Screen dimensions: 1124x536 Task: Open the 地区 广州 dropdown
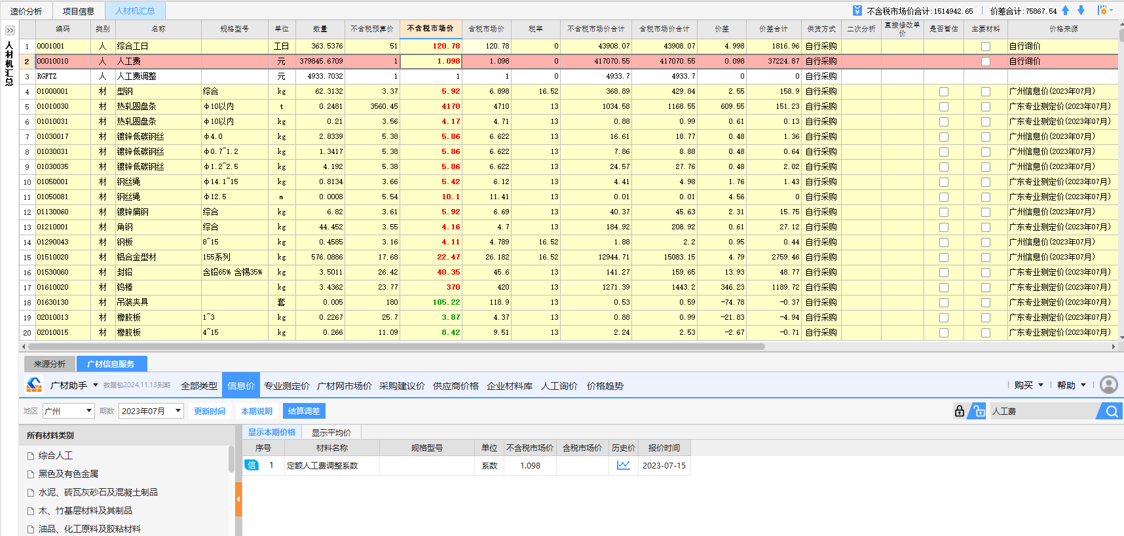click(69, 411)
